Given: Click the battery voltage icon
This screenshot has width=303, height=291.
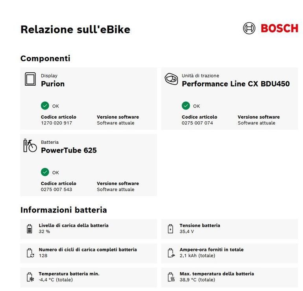Looking at the screenshot, I should click(x=170, y=229).
